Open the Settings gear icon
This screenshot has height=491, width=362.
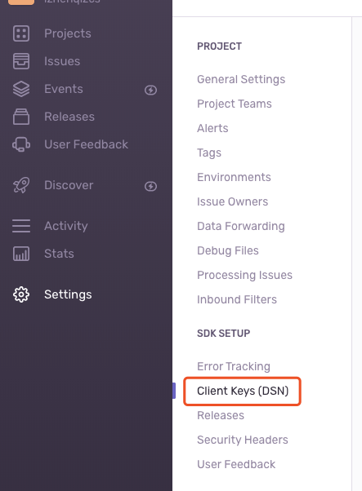point(21,294)
